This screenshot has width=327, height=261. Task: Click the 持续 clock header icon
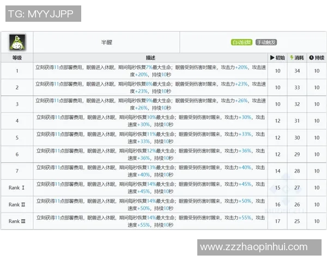(311, 58)
